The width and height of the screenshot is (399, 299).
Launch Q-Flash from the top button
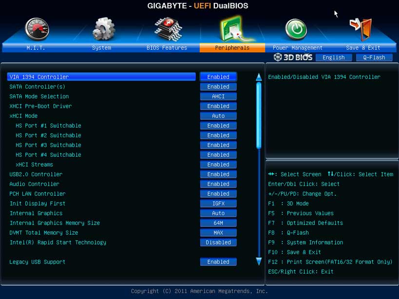374,57
